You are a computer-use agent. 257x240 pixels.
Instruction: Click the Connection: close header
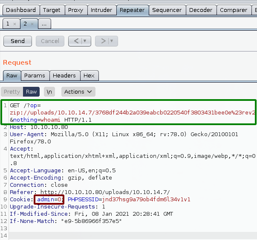[39, 185]
